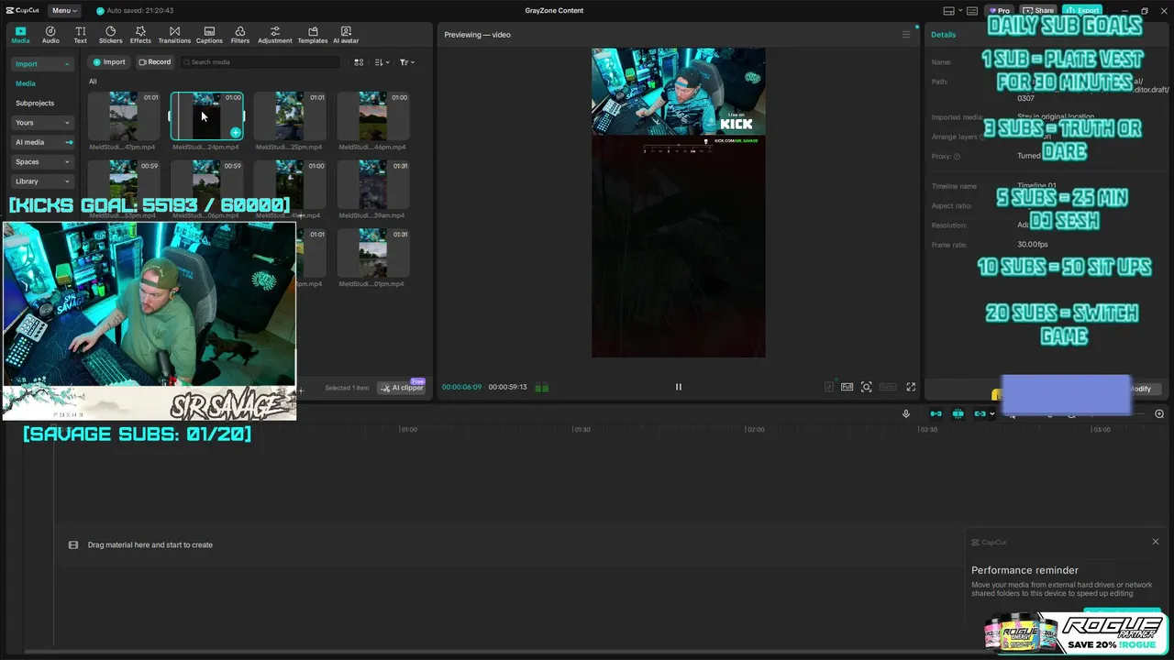Click the Import button with plus icon

(x=108, y=62)
